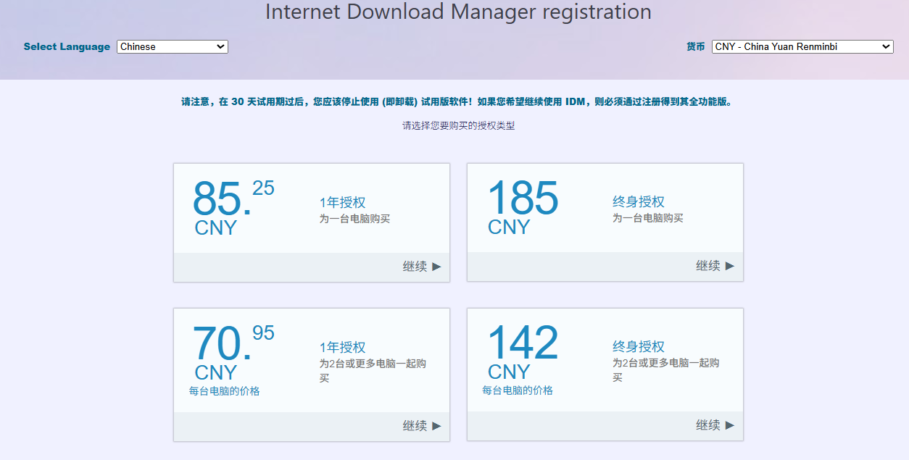Viewport: 909px width, 460px height.
Task: Select the 终身授权 title for a single computer
Action: [639, 202]
